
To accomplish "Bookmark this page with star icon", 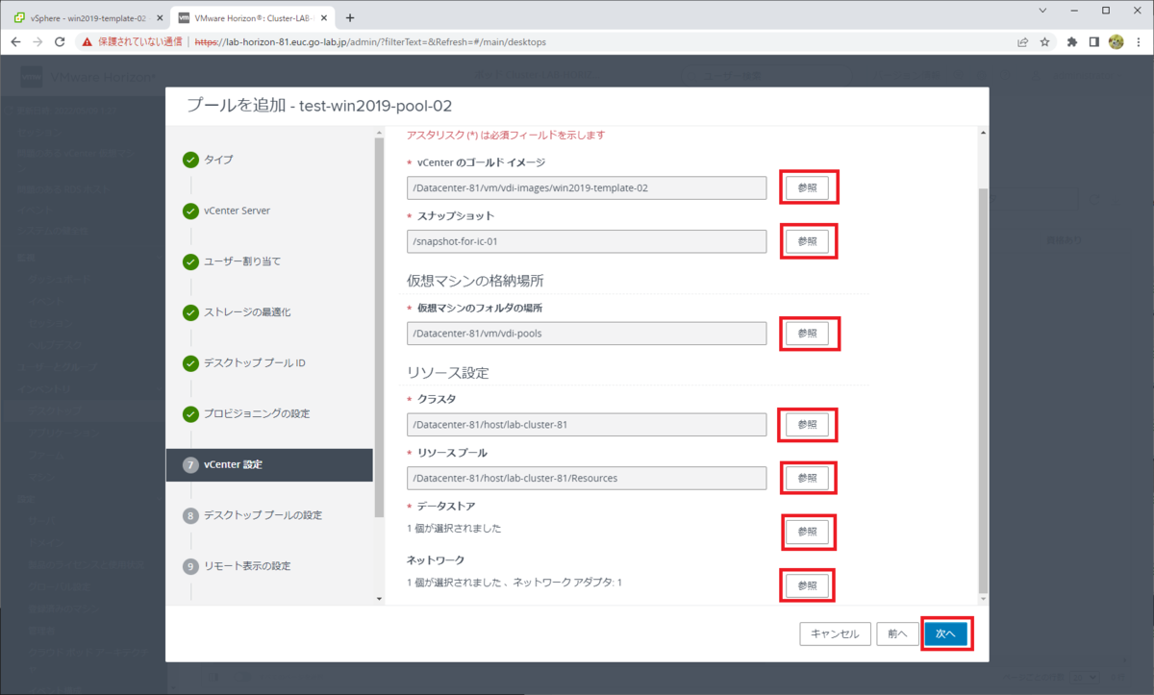I will 1044,42.
